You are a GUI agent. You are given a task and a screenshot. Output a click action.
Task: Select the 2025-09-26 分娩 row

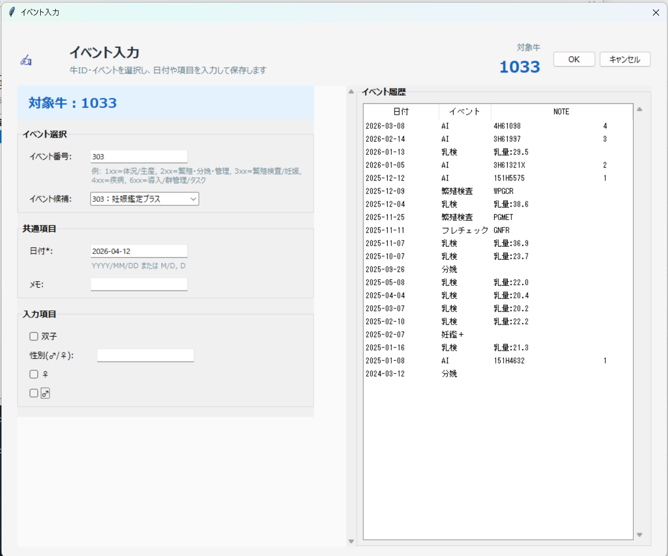point(498,270)
